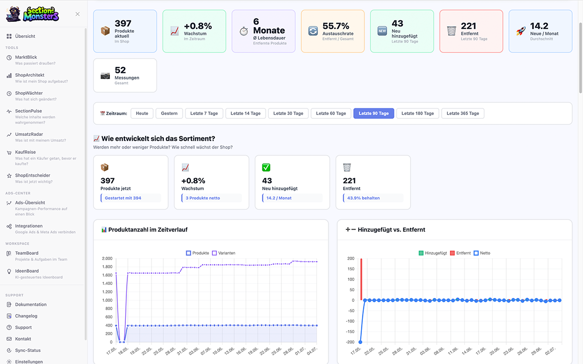This screenshot has height=364, width=583.
Task: Click the Integrationen share icon
Action: tap(9, 226)
